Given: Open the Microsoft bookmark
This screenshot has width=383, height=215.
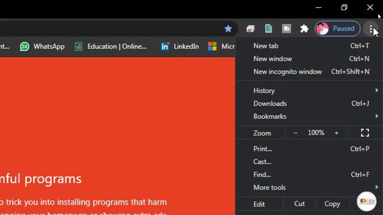Looking at the screenshot, I should click(x=221, y=47).
